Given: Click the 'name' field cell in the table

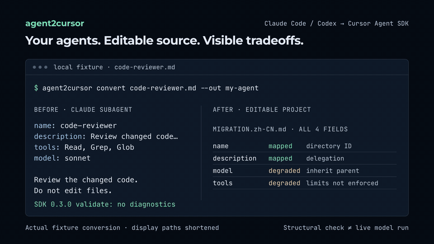Looking at the screenshot, I should coord(221,146).
